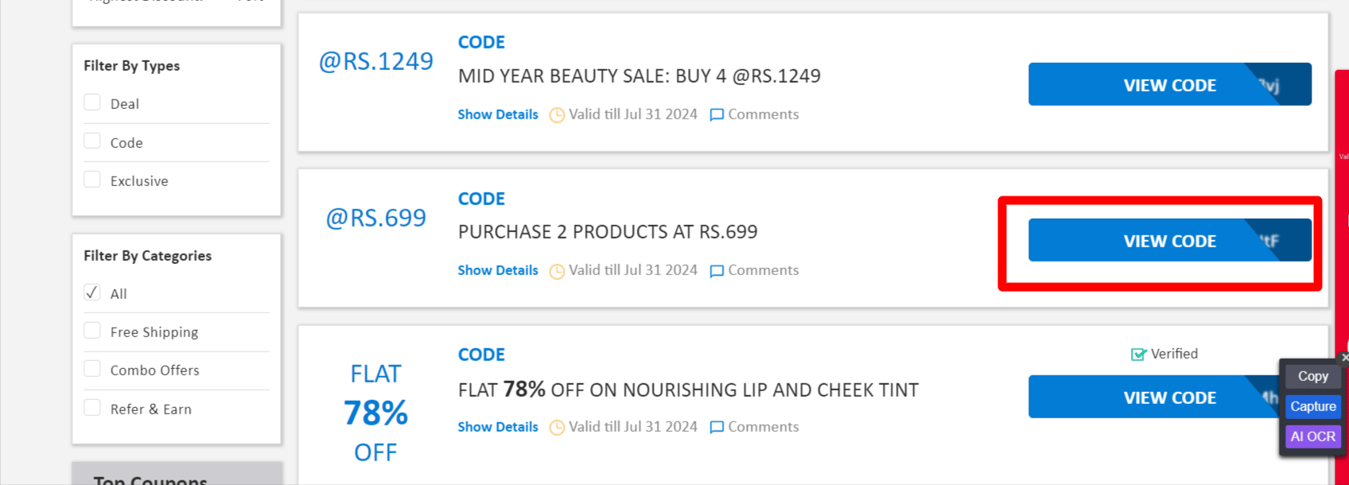Enable the Code type filter
Viewport: 1349px width, 485px height.
92,142
